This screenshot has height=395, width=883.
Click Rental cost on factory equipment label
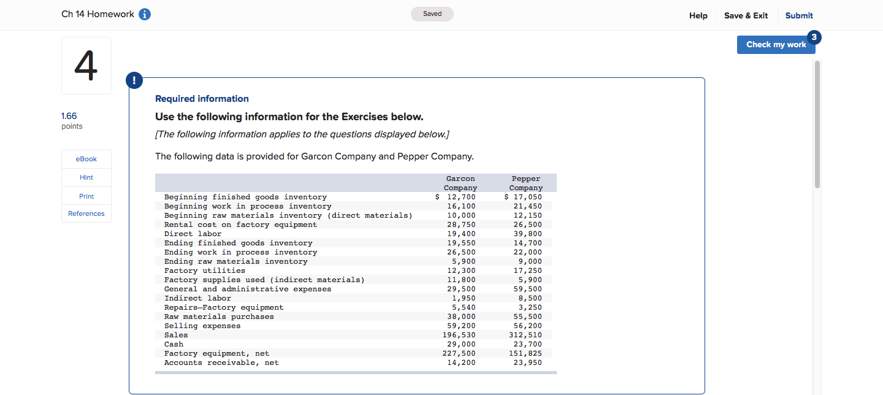point(240,224)
